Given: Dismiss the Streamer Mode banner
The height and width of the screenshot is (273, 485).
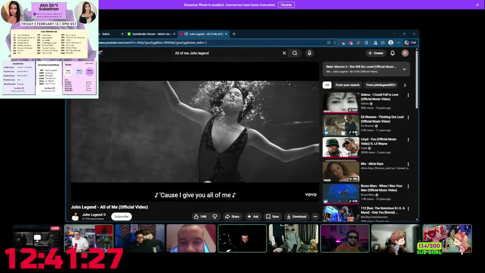Looking at the screenshot, I should point(477,5).
